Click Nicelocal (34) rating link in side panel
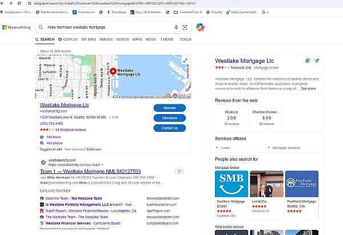The height and width of the screenshot is (235, 343). pos(241,68)
